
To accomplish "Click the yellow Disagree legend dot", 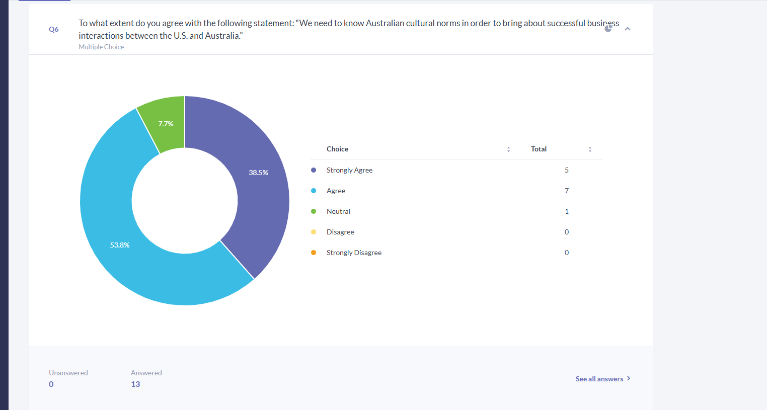I will pyautogui.click(x=314, y=232).
